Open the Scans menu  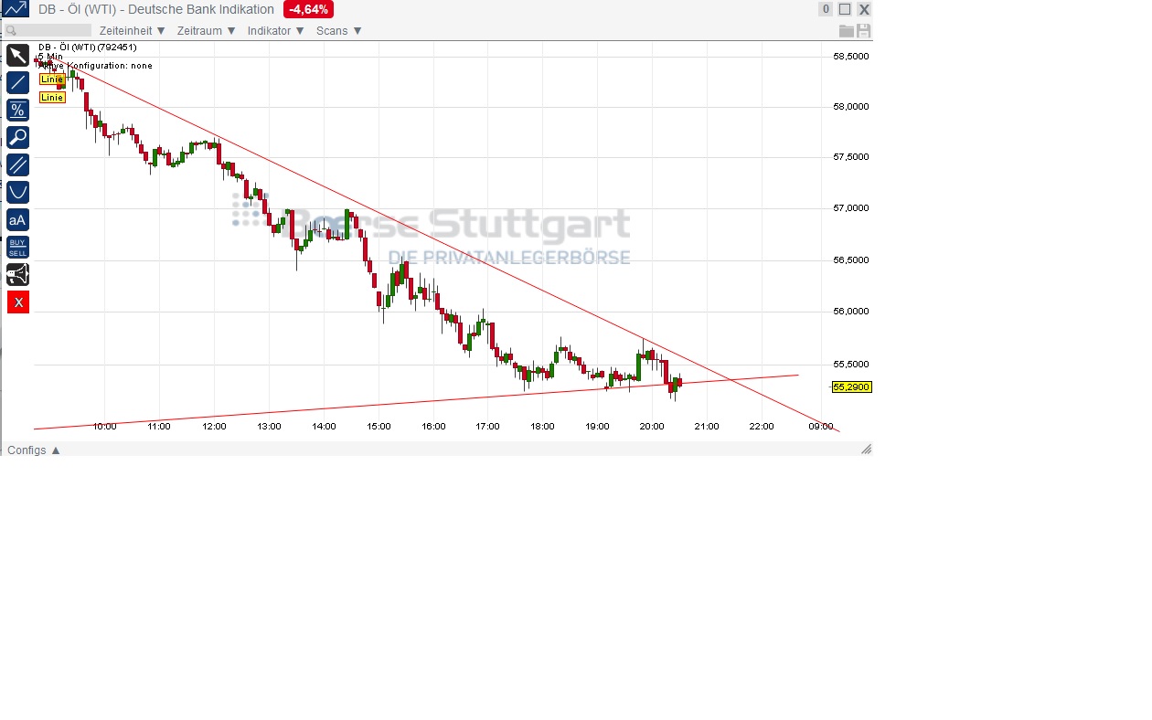coord(336,30)
